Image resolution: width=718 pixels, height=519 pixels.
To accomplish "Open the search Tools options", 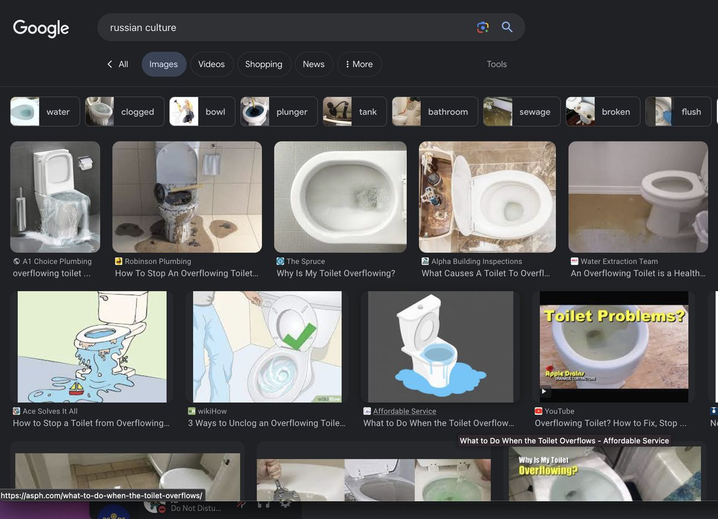I will coord(497,64).
